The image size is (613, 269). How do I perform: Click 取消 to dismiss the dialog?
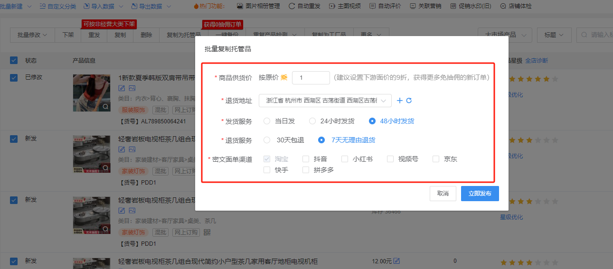coord(443,194)
